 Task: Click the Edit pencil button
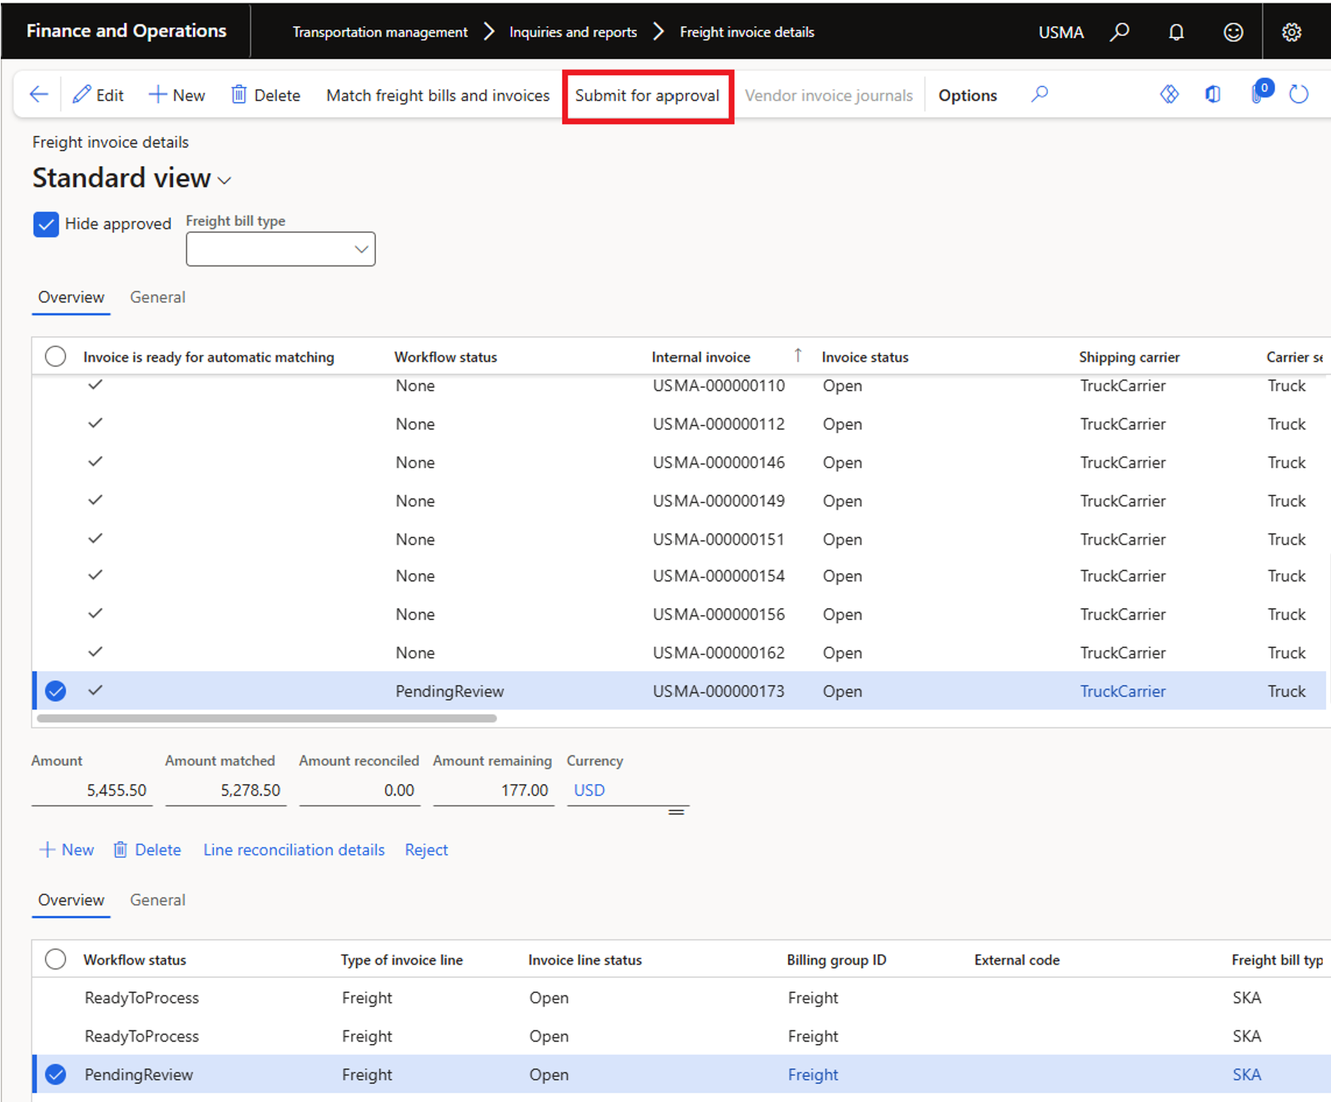98,95
